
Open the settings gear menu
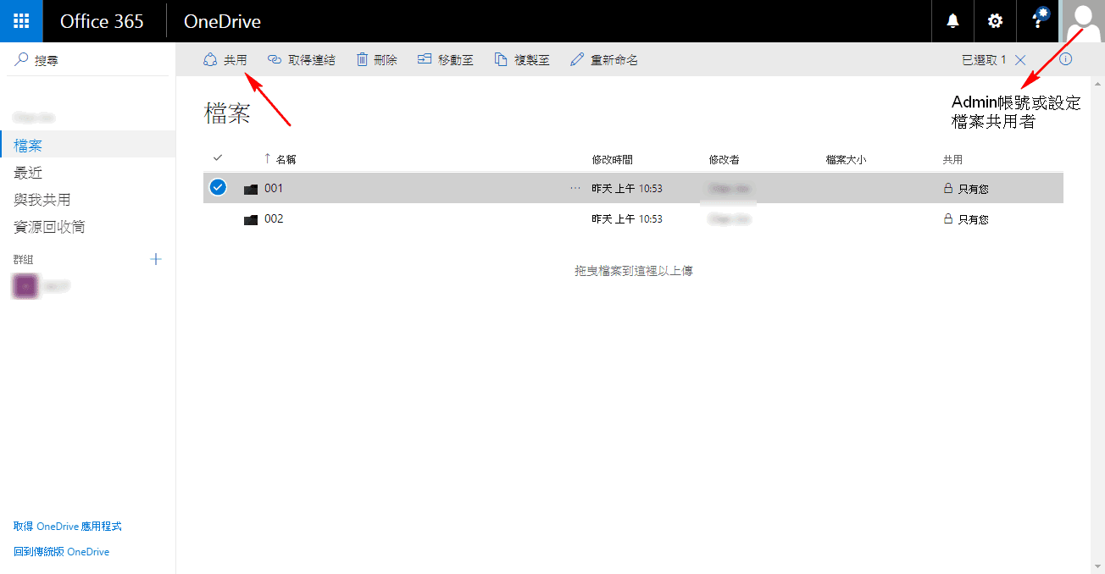point(996,21)
